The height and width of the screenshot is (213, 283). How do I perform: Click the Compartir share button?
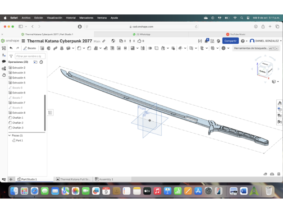[x=230, y=41]
